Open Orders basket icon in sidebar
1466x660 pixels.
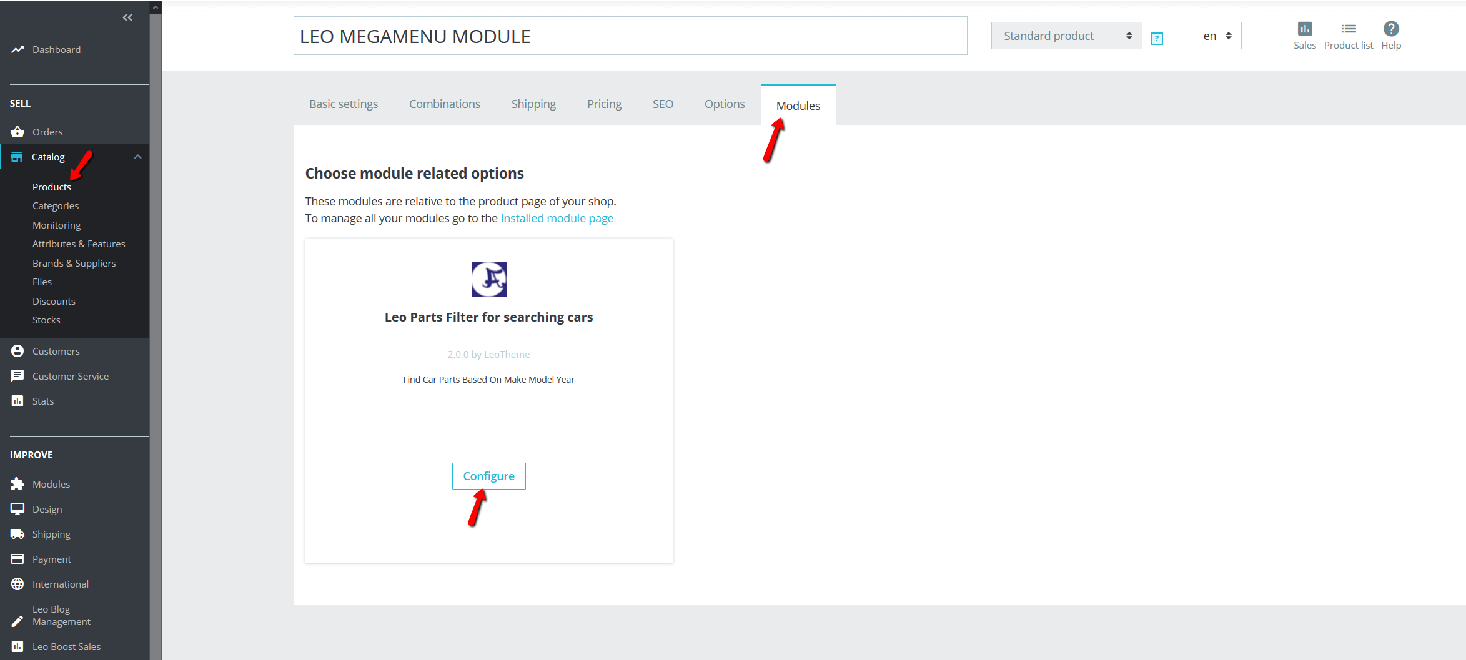click(17, 132)
